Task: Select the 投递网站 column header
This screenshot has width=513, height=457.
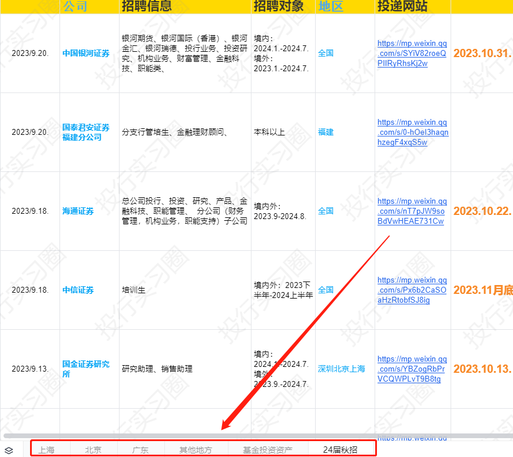Action: tap(413, 6)
